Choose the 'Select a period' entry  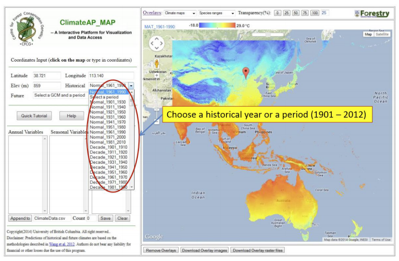pos(104,97)
